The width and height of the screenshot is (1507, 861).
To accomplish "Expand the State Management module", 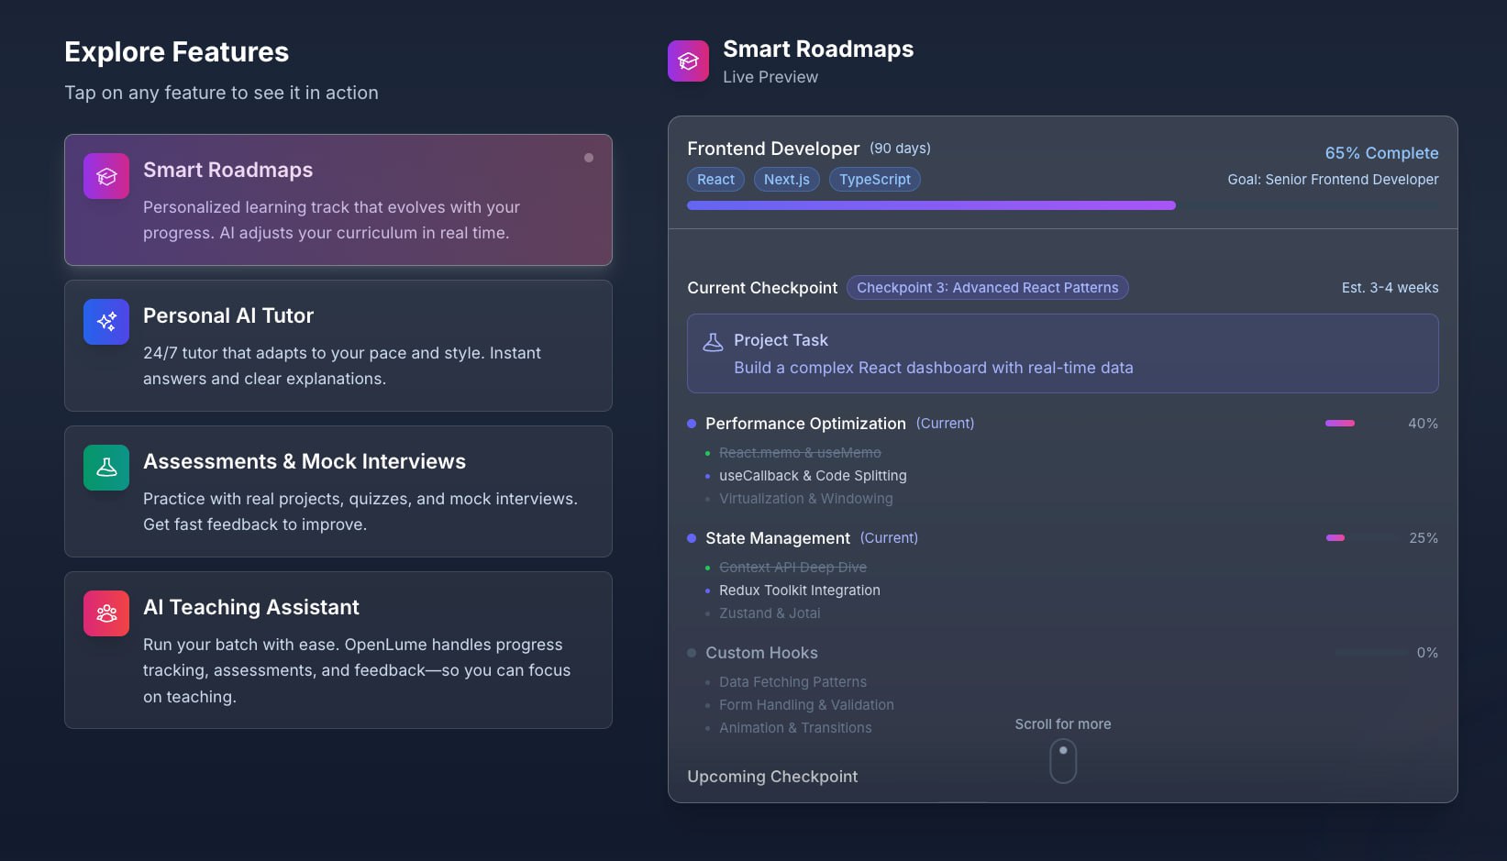I will (777, 538).
